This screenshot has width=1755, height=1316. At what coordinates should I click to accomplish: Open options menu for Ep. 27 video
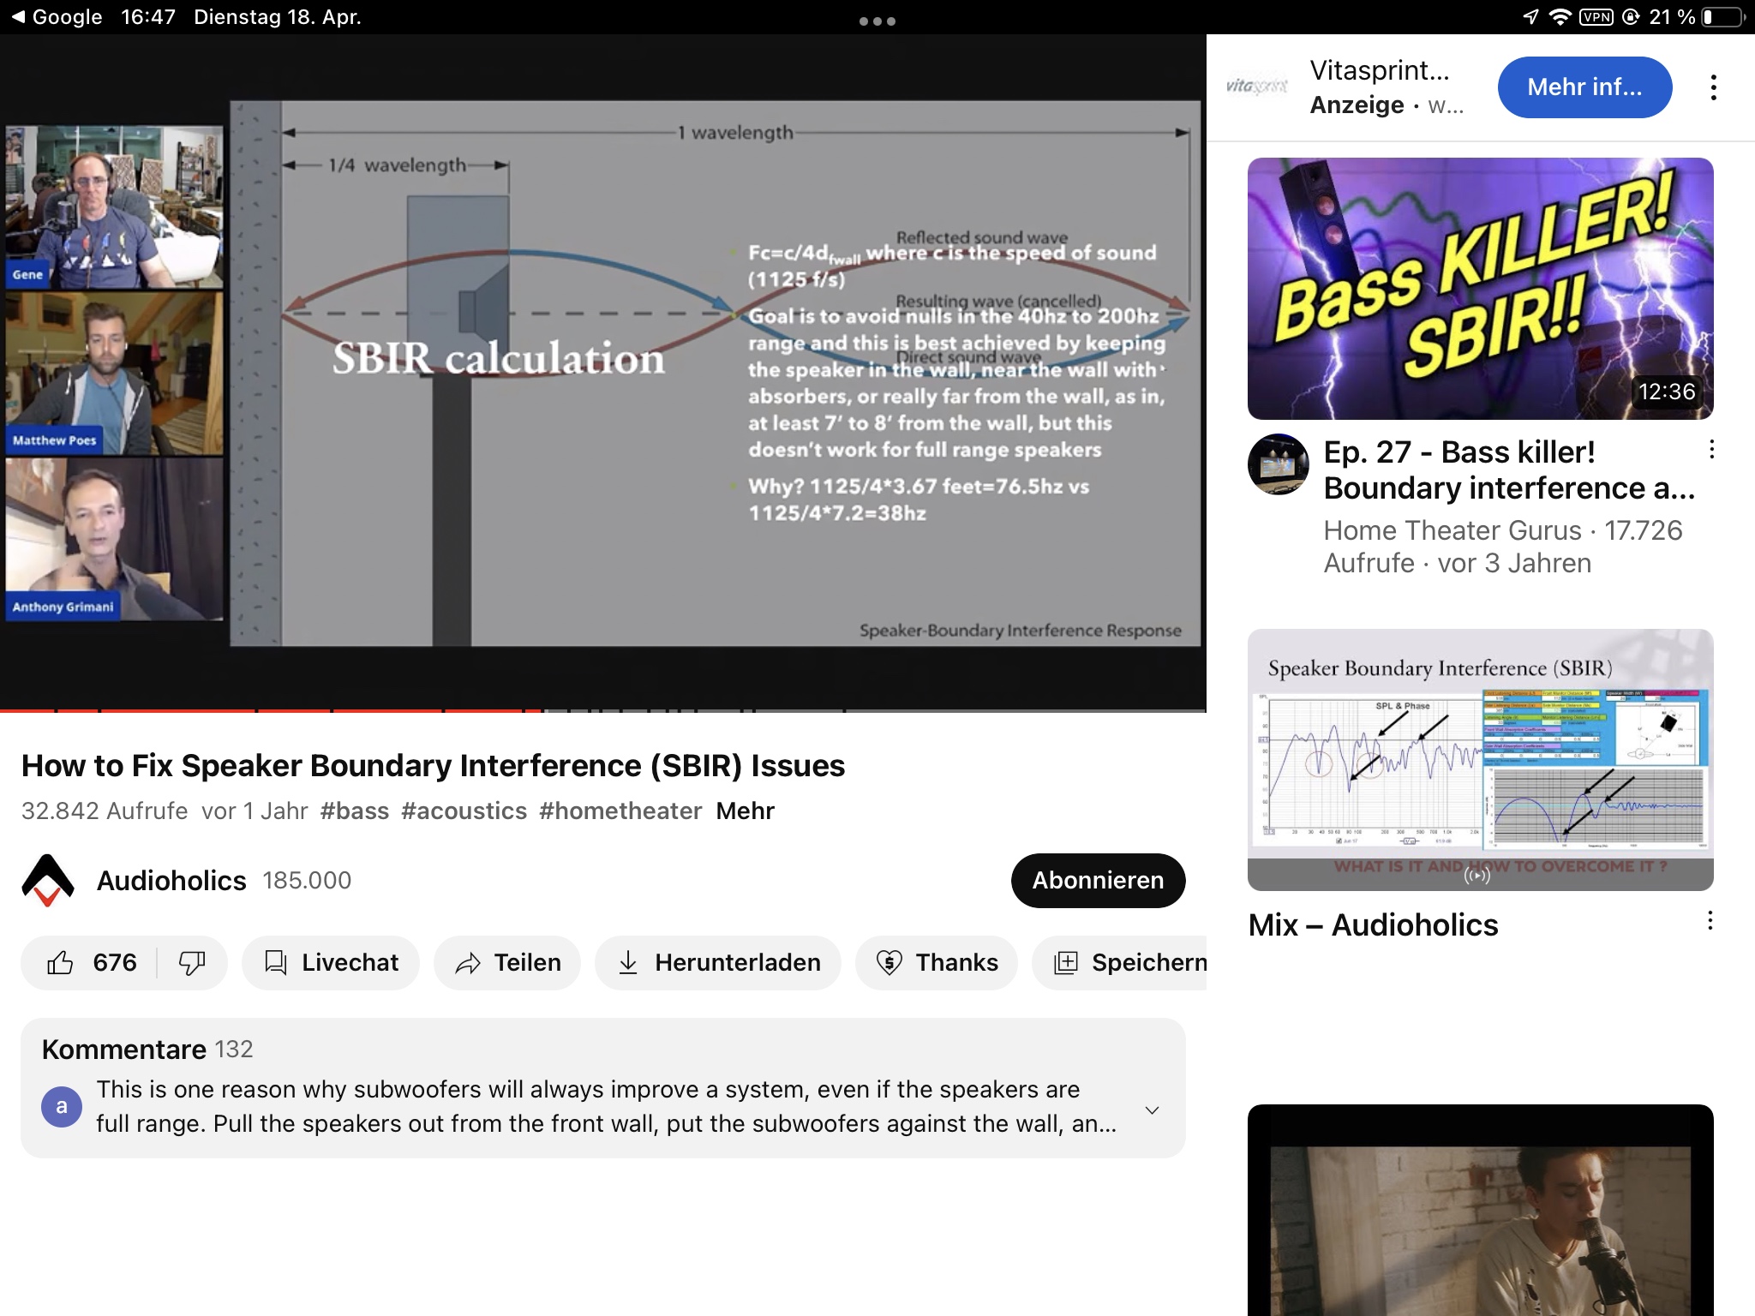1711,450
